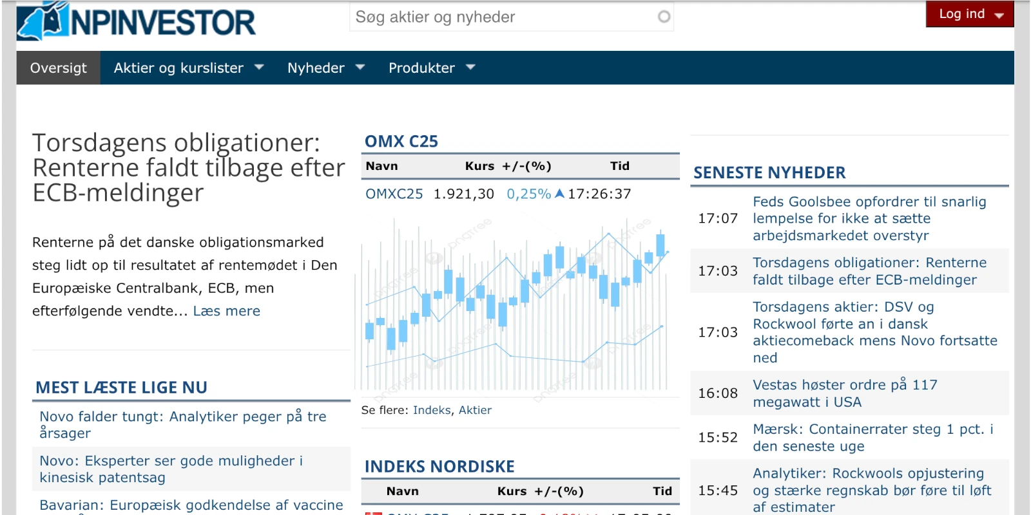Follow the Aktier link below the chart
The image size is (1031, 515).
[475, 410]
